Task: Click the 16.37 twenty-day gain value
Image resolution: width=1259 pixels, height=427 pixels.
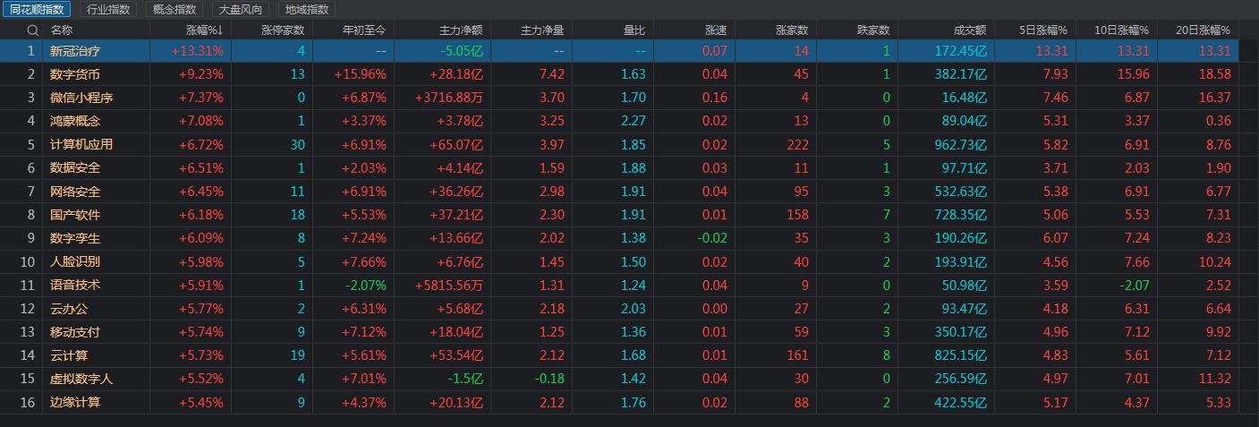Action: coord(1215,98)
